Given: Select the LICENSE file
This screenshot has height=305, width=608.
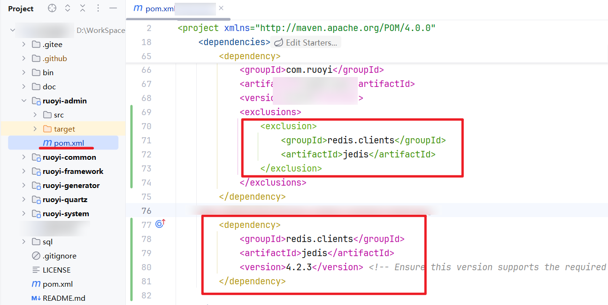Looking at the screenshot, I should click(56, 270).
